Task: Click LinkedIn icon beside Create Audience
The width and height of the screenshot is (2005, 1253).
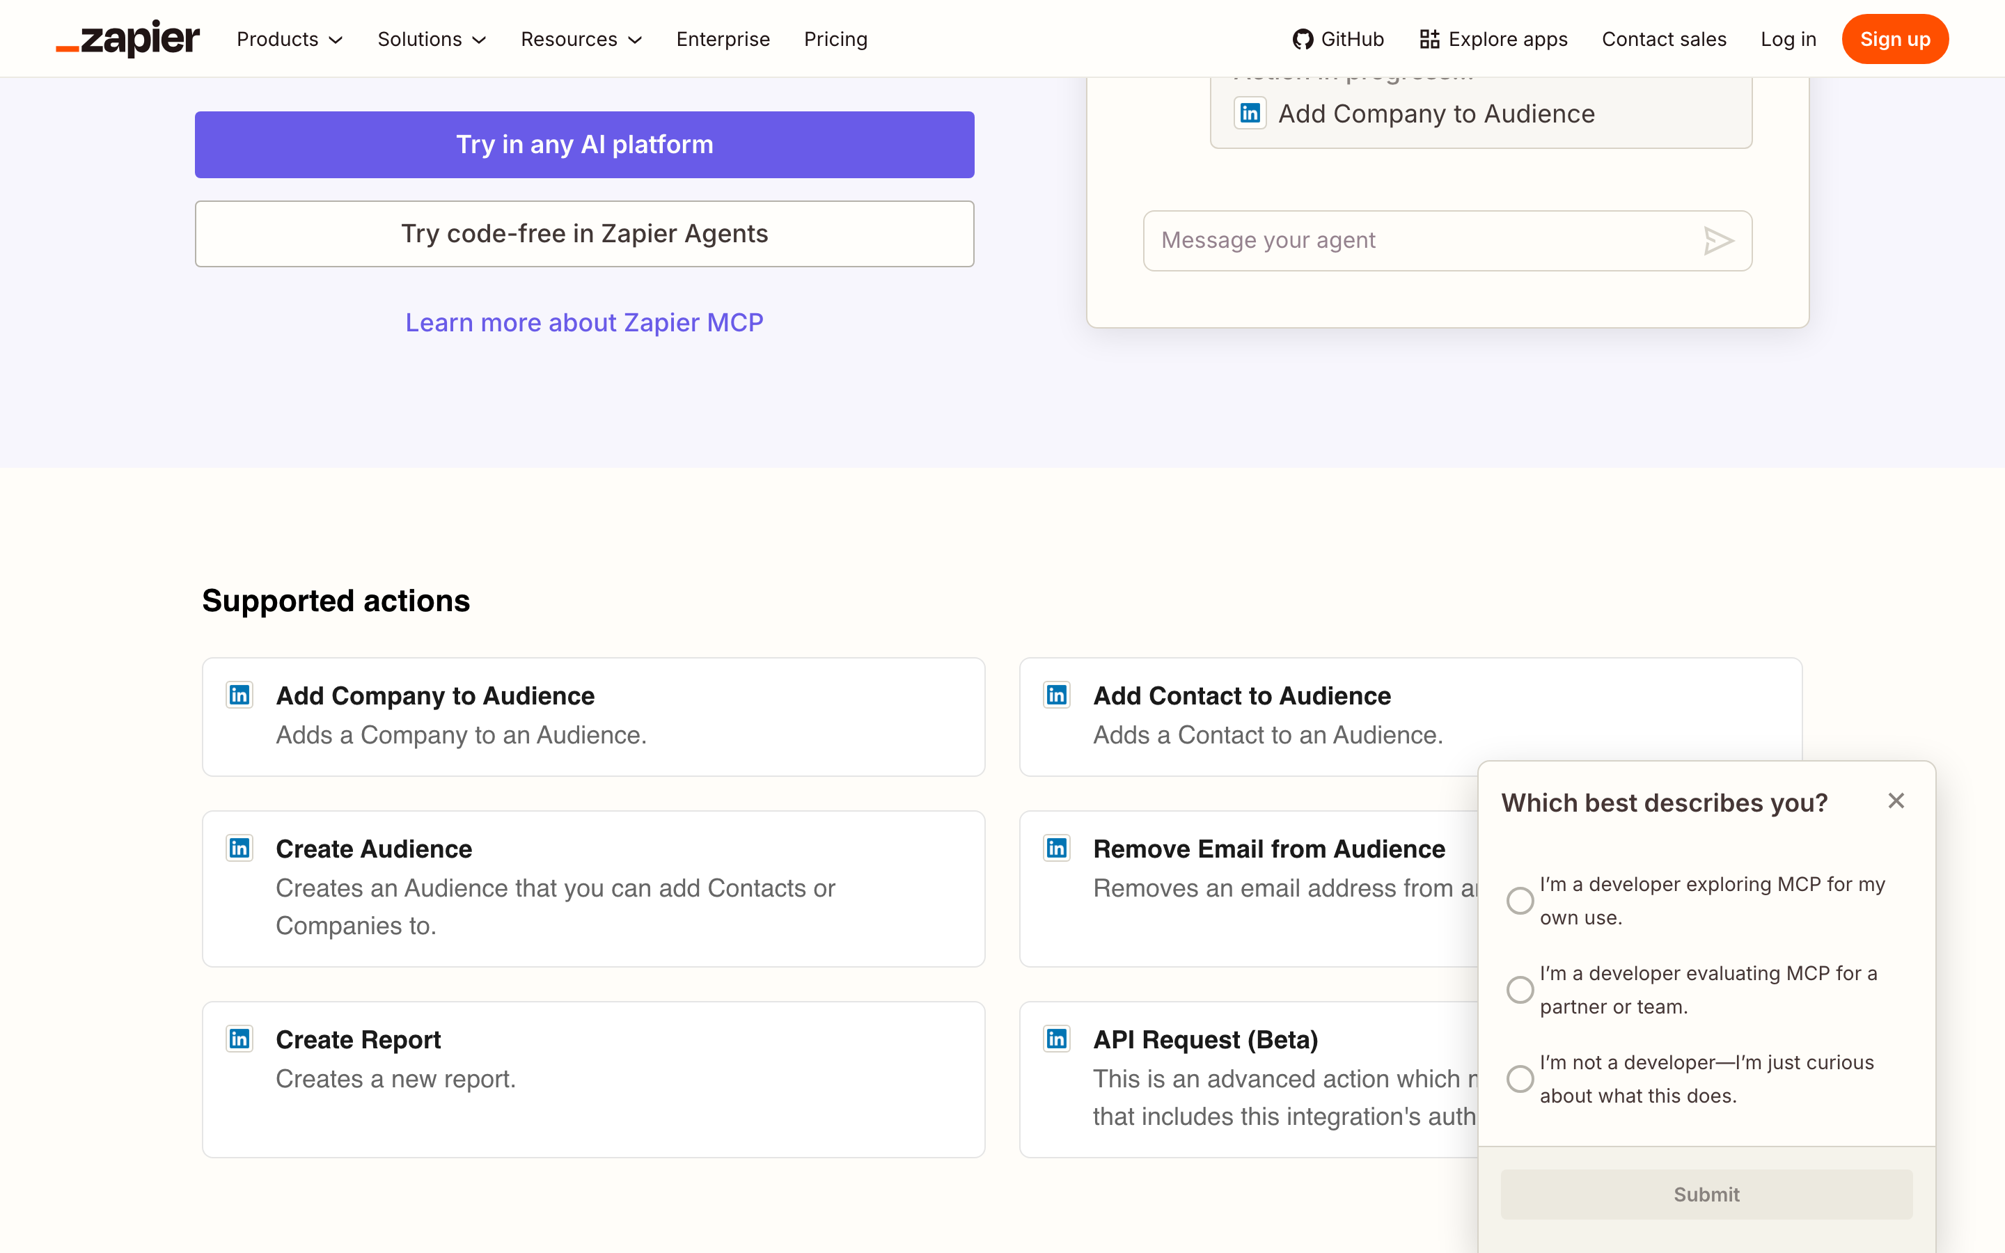Action: (239, 848)
